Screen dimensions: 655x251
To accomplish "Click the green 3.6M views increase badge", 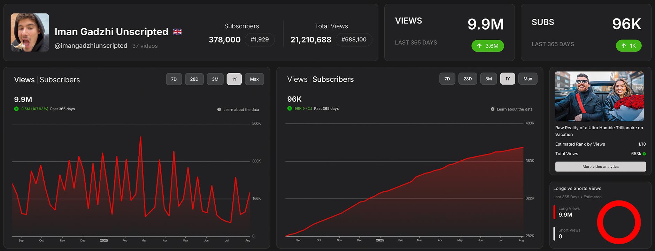I will tap(488, 46).
